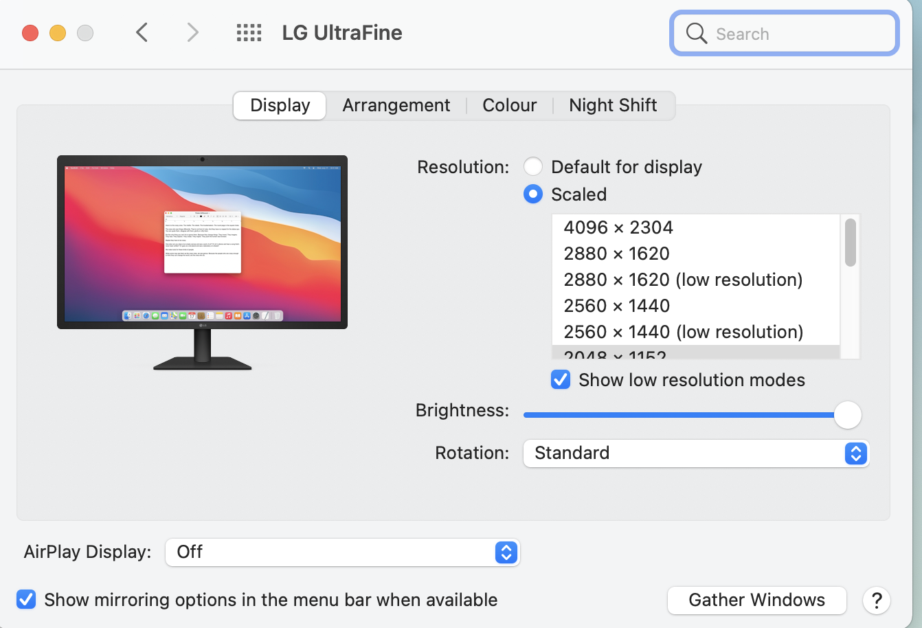This screenshot has height=628, width=922.
Task: Go back with the left chevron
Action: coord(142,32)
